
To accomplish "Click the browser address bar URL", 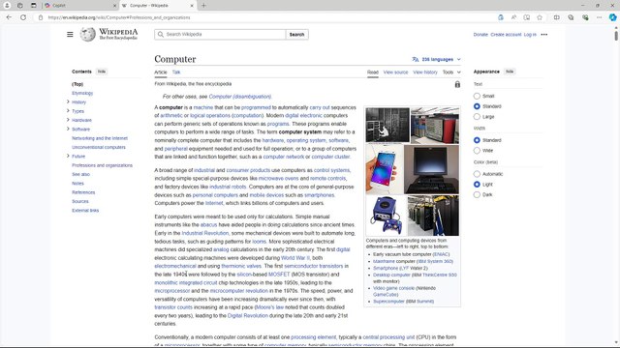I will (119, 17).
